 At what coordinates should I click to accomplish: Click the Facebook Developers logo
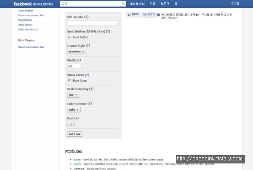[x=33, y=4]
